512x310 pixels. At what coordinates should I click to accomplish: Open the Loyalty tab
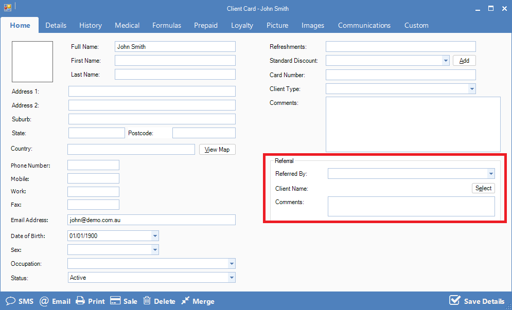tap(242, 25)
